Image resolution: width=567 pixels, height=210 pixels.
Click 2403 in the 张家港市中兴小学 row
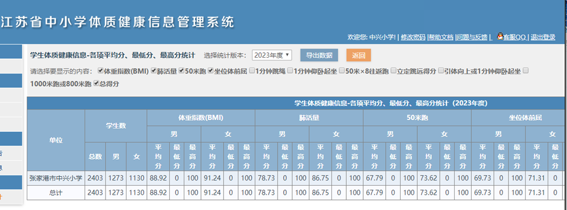click(95, 178)
